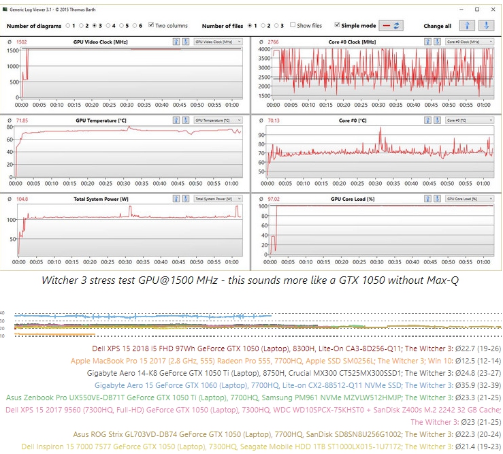Click the GPU Video Clock average value 1502
Screen dimensions: 503x454
click(22, 42)
